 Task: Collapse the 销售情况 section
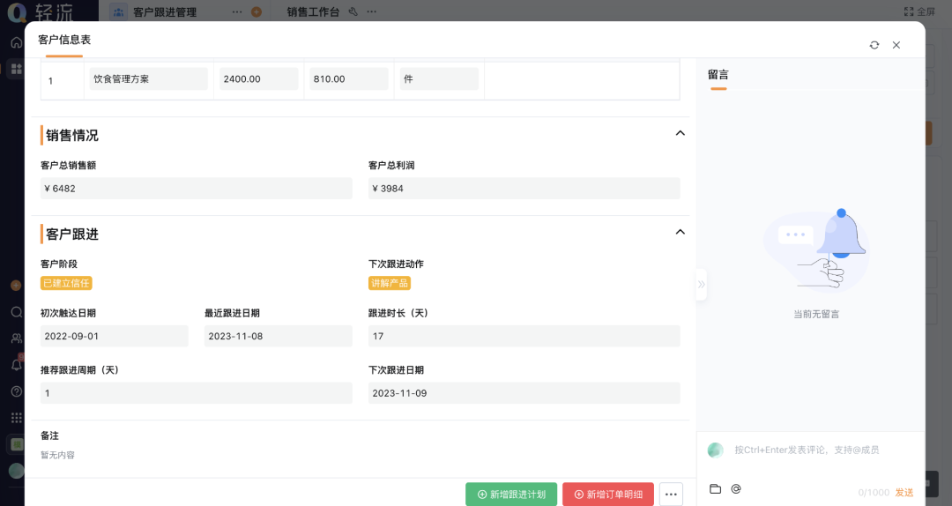click(680, 133)
